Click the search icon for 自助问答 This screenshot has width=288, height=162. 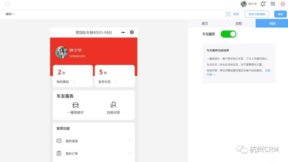[x=113, y=105]
